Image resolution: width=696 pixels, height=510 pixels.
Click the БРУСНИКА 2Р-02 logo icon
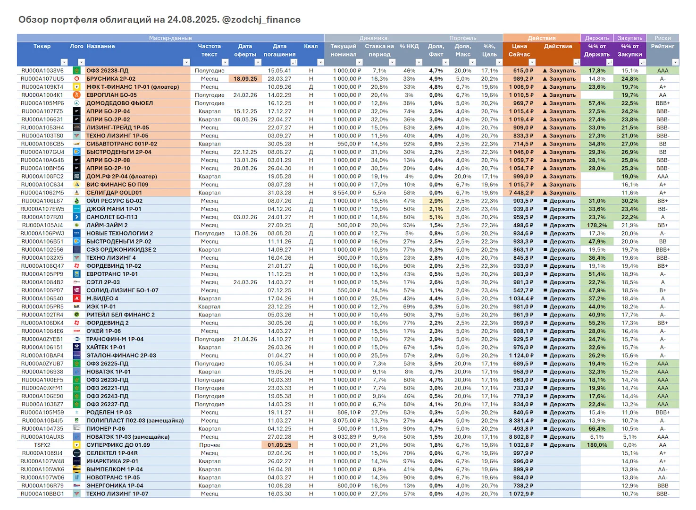click(x=76, y=79)
